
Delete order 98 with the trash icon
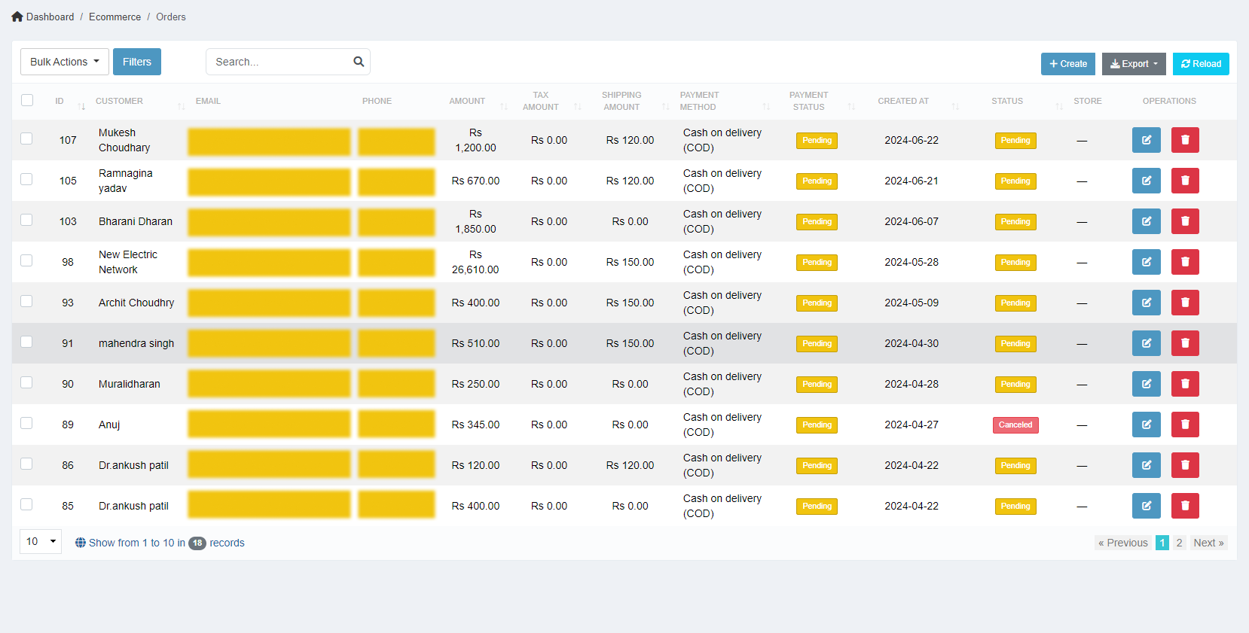pyautogui.click(x=1185, y=262)
